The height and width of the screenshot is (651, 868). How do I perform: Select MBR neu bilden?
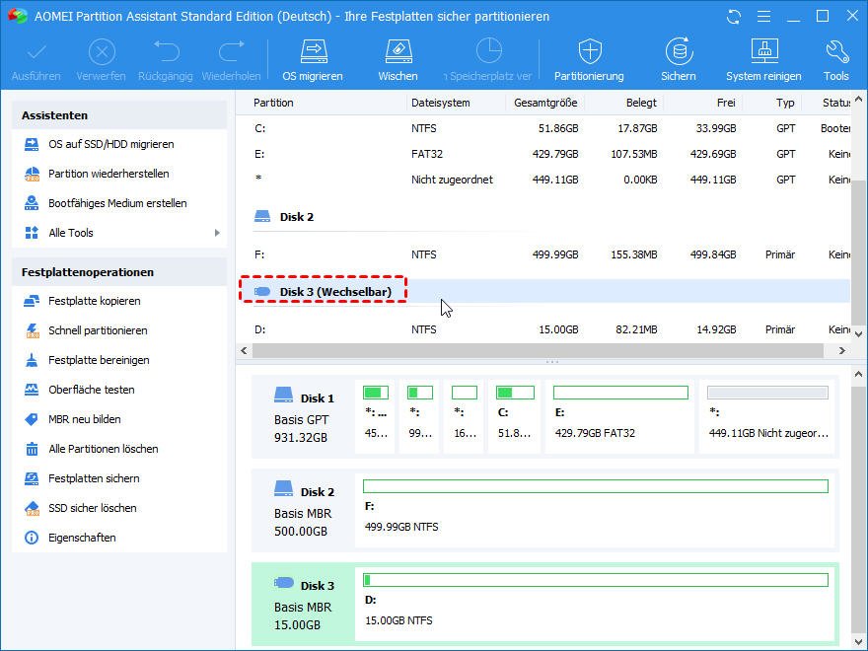pyautogui.click(x=84, y=419)
